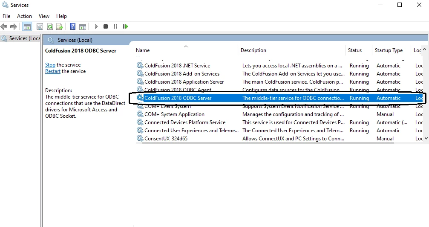Screen dimensions: 429x227
Task: Click the Restart Service icon
Action: [125, 26]
